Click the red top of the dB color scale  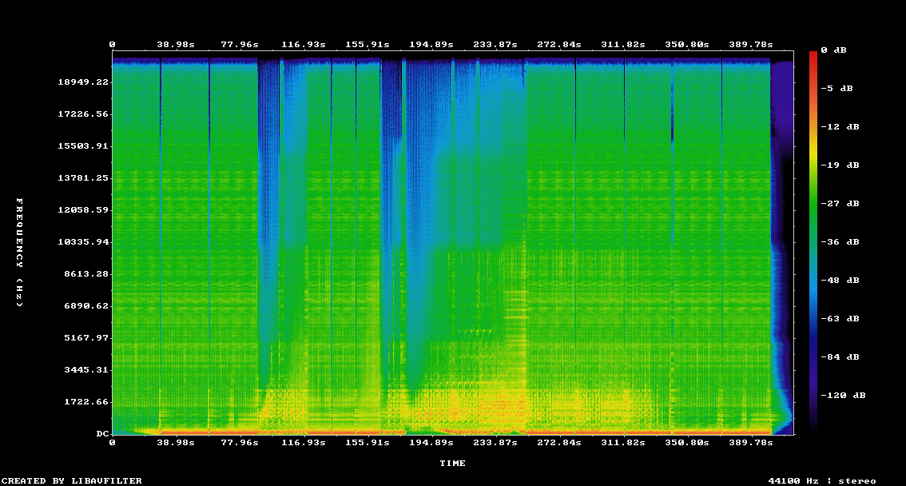[813, 56]
